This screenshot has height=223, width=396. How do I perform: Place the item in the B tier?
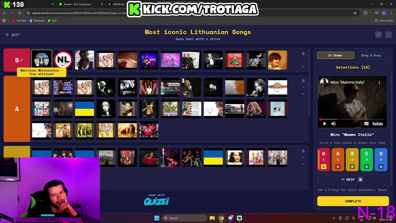[x=352, y=160]
